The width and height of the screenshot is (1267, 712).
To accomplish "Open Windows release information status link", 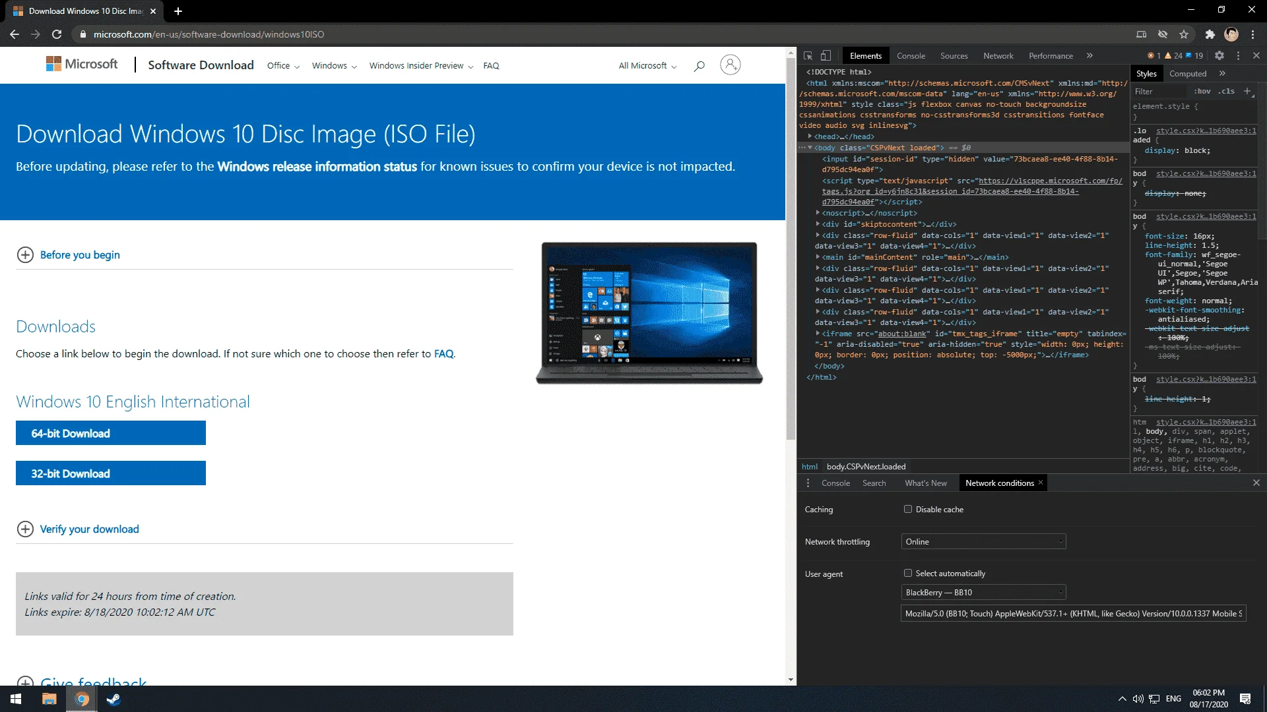I will 317,167.
